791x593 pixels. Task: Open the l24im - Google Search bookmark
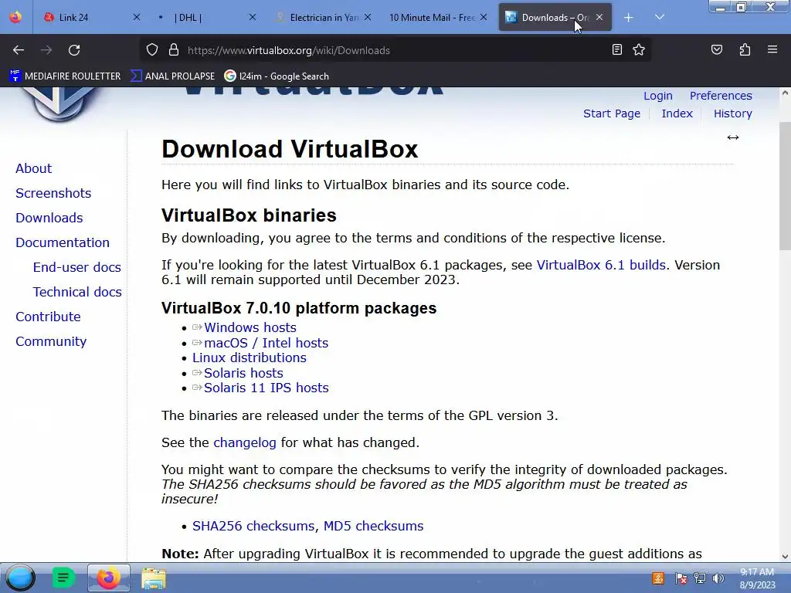[x=277, y=76]
